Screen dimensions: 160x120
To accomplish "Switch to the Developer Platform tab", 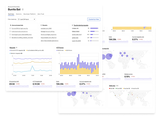I will click(x=29, y=14).
